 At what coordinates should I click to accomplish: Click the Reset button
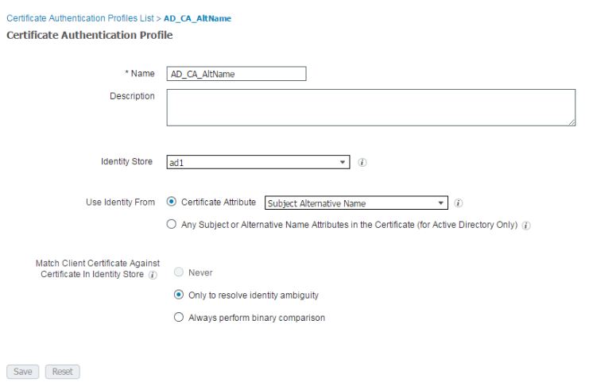pos(62,372)
